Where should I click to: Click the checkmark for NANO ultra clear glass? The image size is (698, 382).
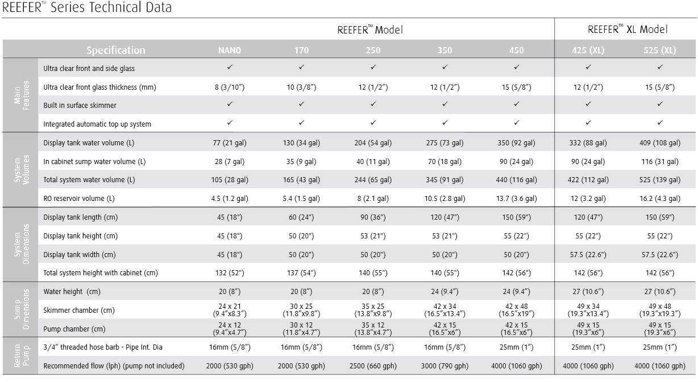[x=230, y=68]
